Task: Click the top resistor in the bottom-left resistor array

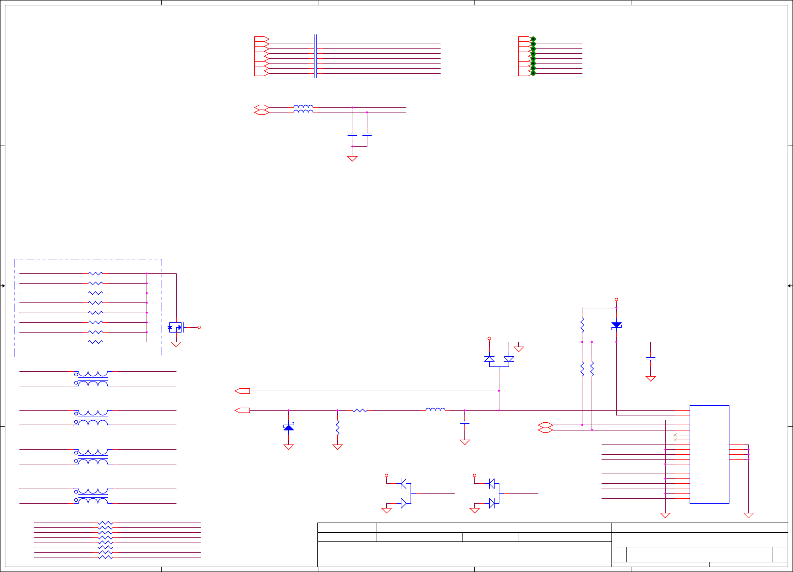Action: click(105, 523)
